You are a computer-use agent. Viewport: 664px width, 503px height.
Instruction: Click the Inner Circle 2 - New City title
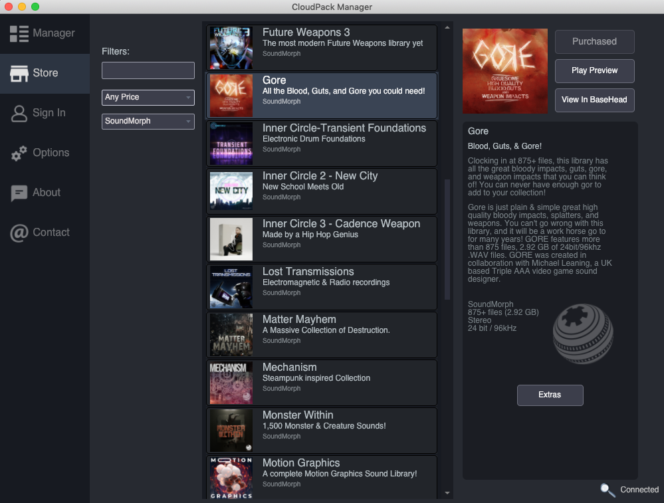[x=320, y=175]
